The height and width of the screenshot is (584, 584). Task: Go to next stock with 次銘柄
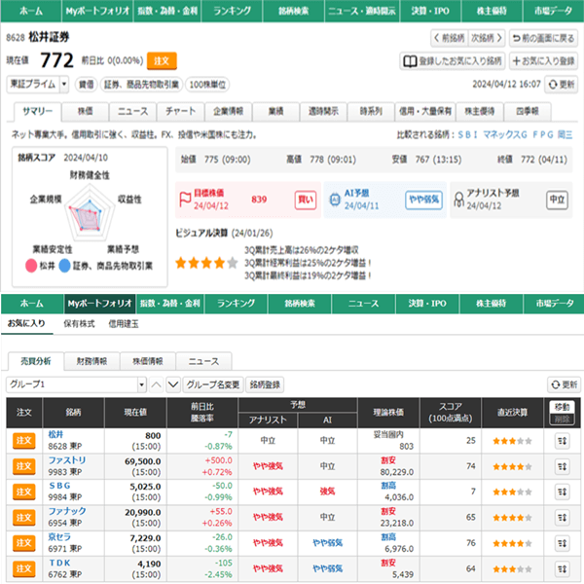pyautogui.click(x=487, y=38)
